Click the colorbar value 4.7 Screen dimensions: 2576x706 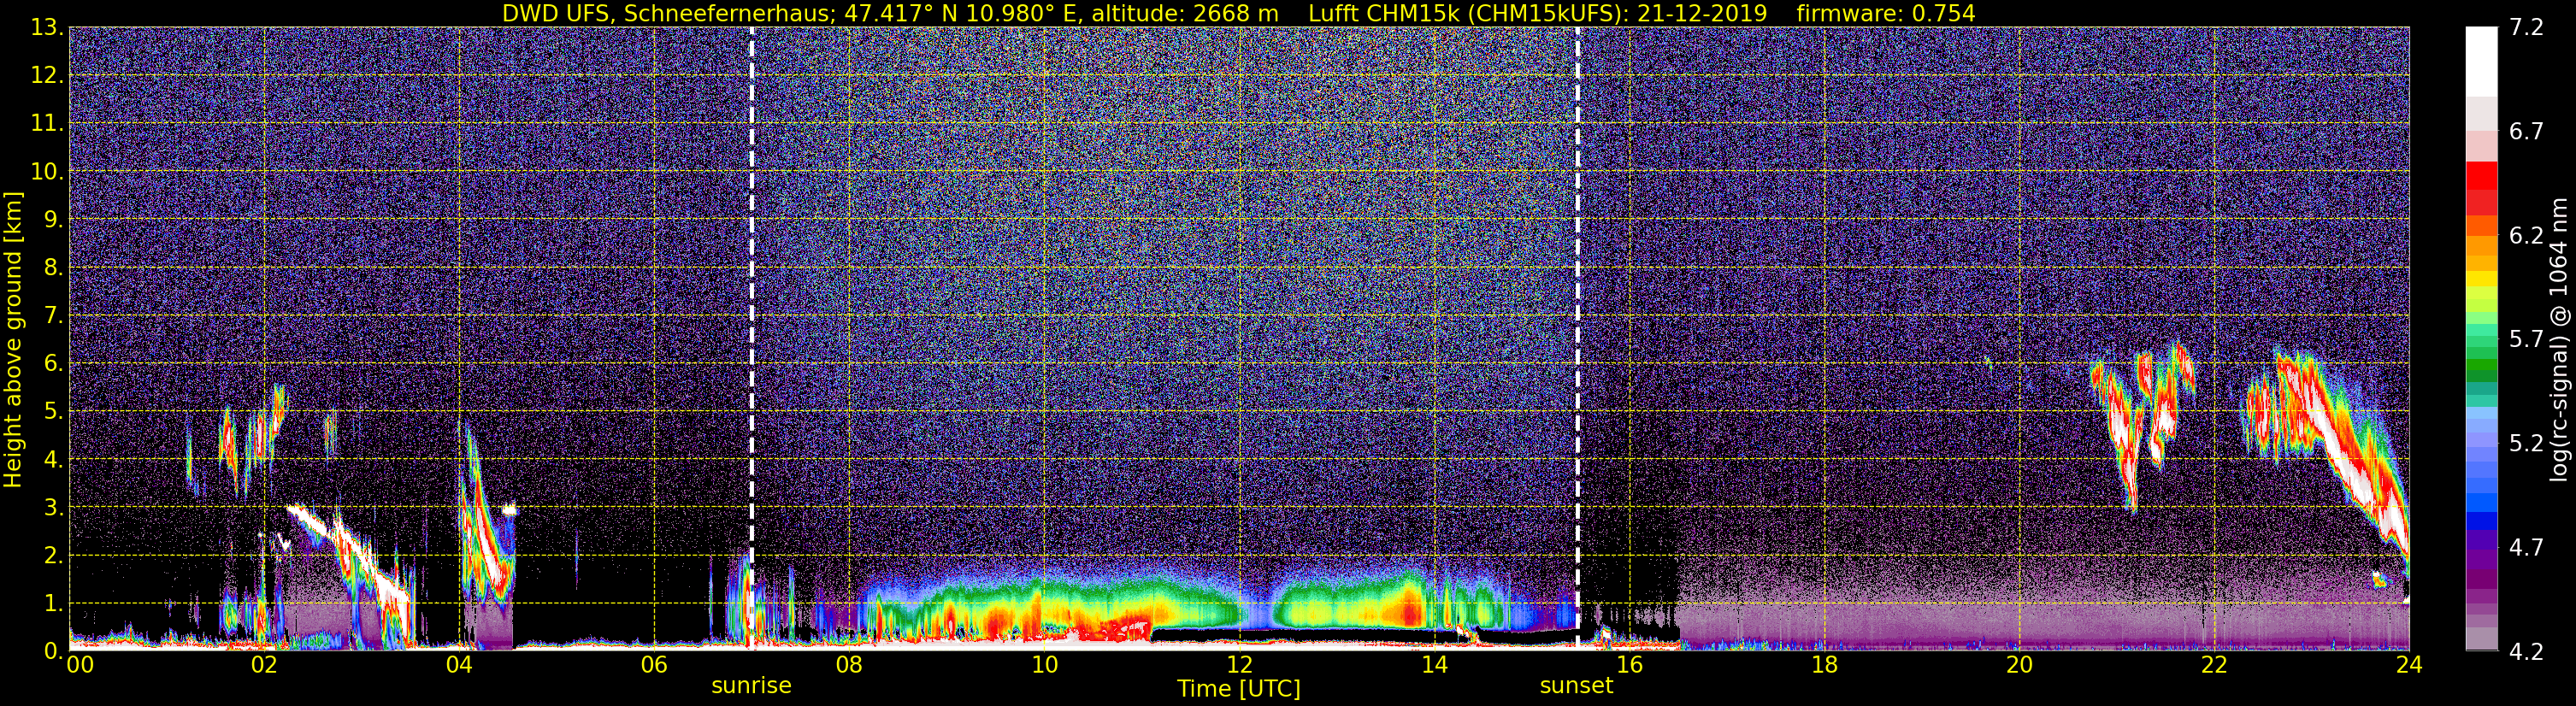click(x=2526, y=547)
